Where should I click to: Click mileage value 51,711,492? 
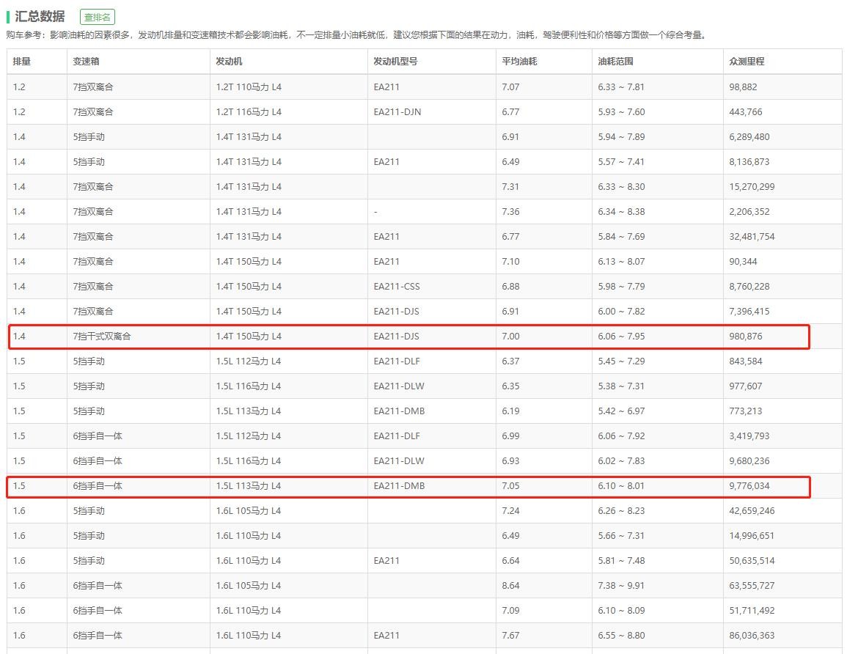coord(752,610)
